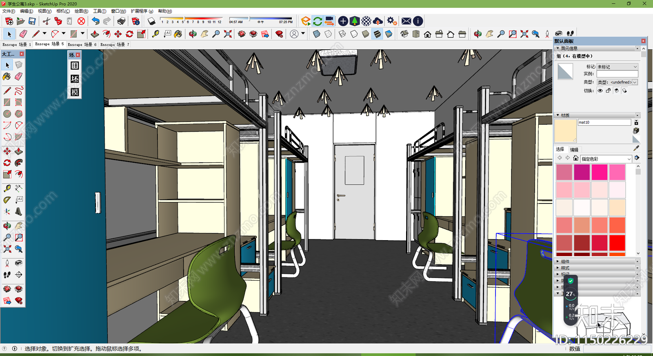Screen dimensions: 653x356
Task: Click the 实例 instance name field
Action: tap(617, 74)
